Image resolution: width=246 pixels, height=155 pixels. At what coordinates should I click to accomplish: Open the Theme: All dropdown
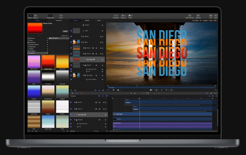tap(65, 36)
